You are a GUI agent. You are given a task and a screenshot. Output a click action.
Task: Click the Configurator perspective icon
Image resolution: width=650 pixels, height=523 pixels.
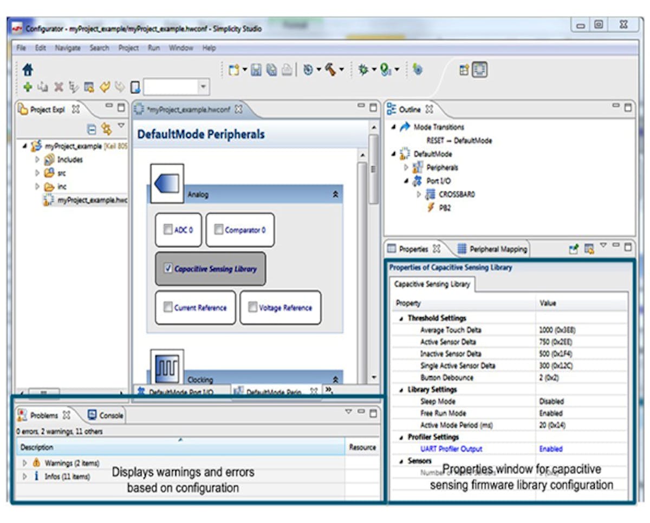click(x=479, y=70)
